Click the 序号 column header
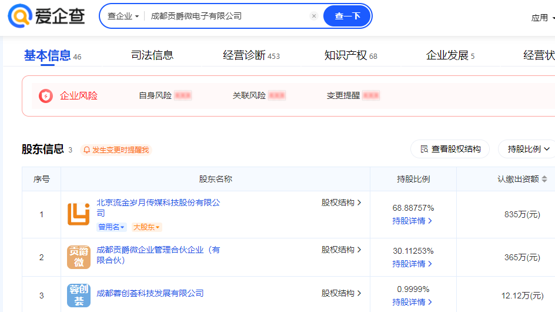555x312 pixels. coord(41,179)
